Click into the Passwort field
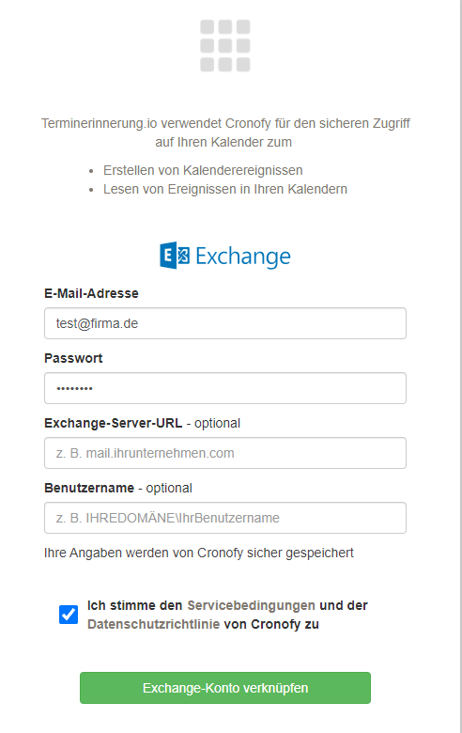The width and height of the screenshot is (462, 733). pos(225,388)
